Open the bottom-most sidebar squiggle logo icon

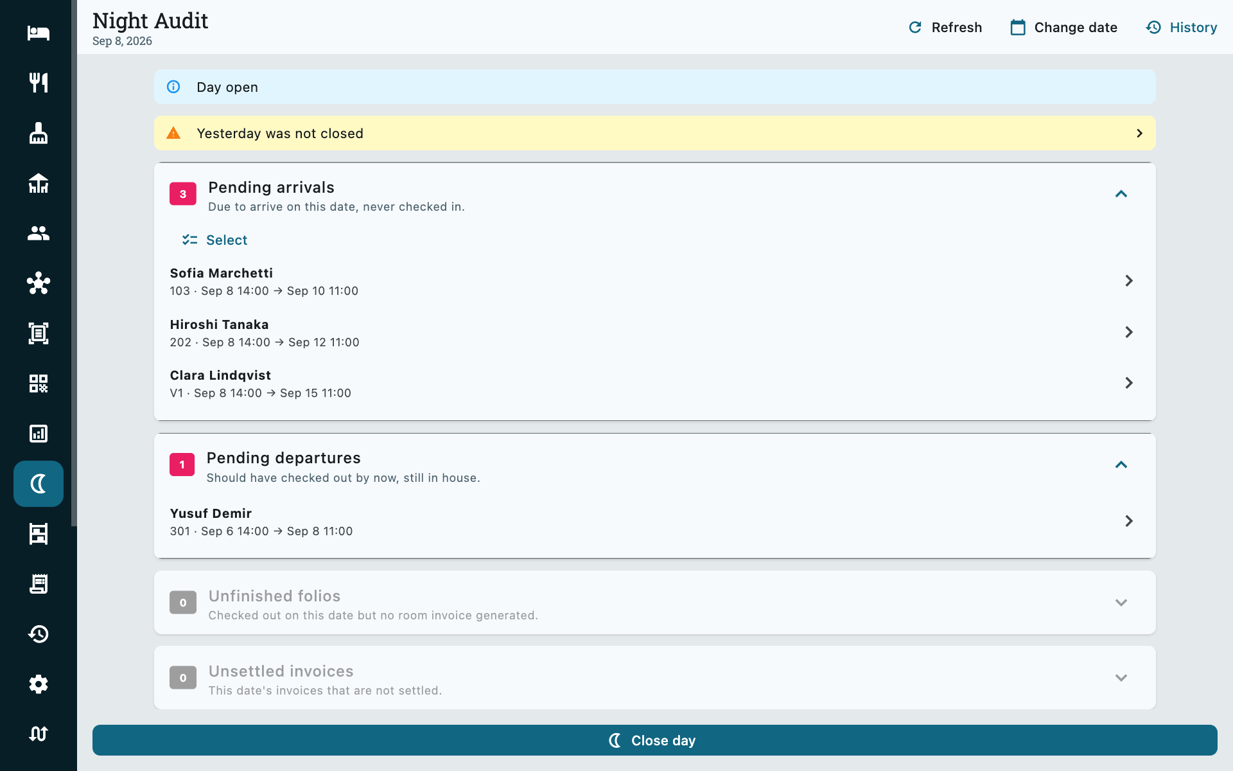pyautogui.click(x=39, y=734)
